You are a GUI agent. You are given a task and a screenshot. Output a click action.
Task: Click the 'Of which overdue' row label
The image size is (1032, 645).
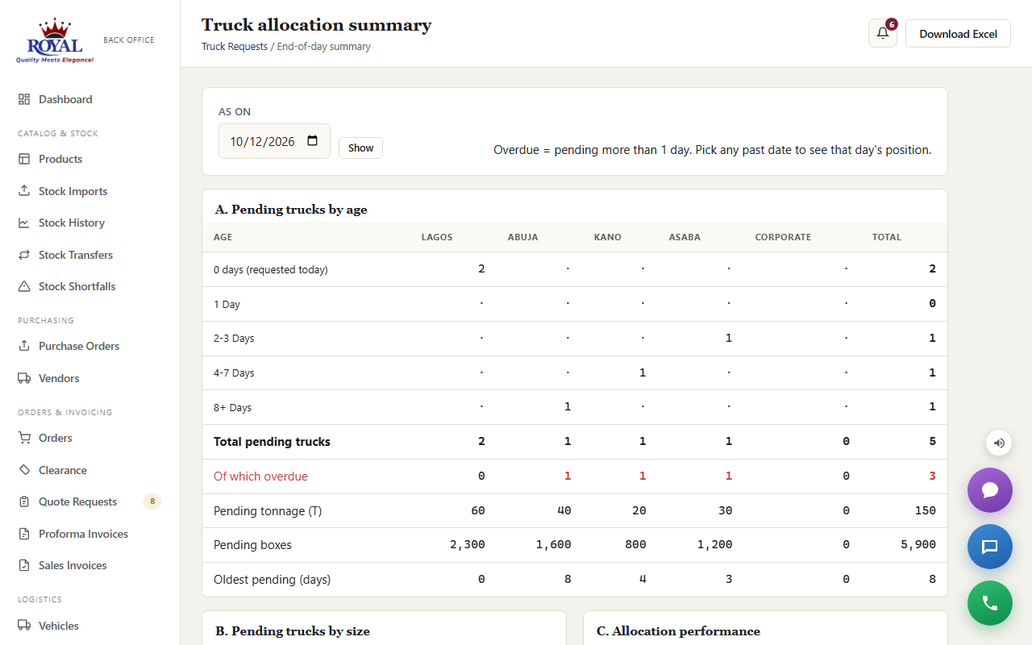(260, 476)
